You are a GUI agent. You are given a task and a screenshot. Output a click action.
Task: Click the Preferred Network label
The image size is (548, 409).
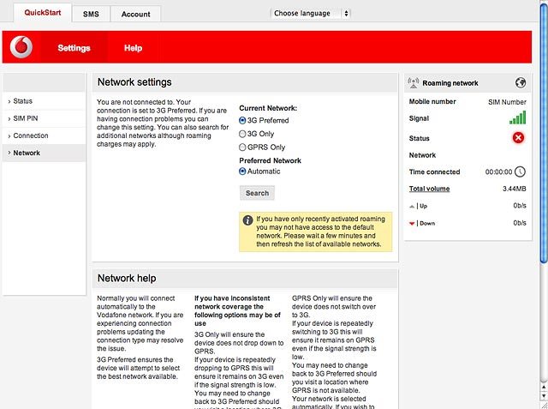pos(271,160)
